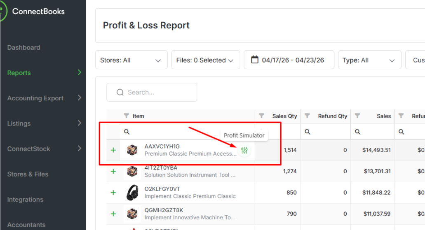Expand row AAXVC1YH1G with plus icon
Viewport: 425px width, 230px height.
pos(113,150)
